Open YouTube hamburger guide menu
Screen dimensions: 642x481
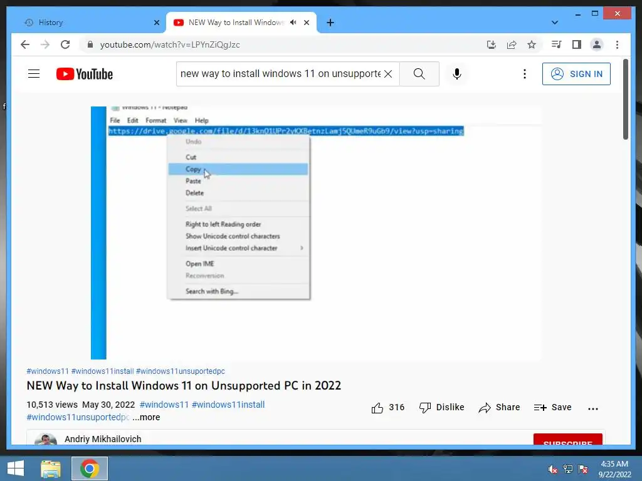34,74
